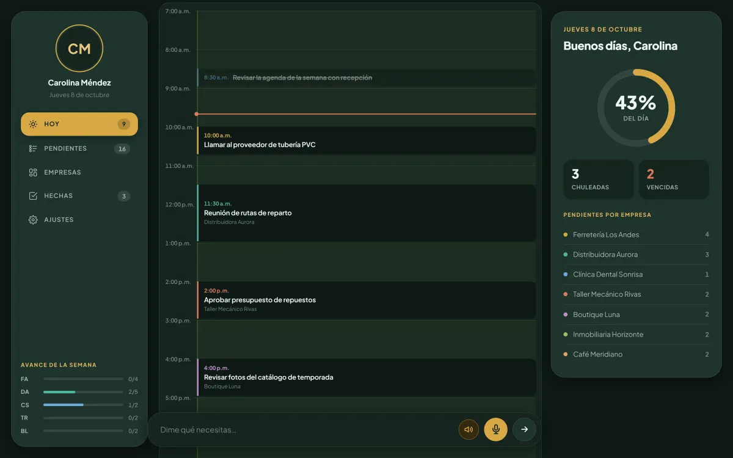Go to Empresas section
This screenshot has height=458, width=733.
pyautogui.click(x=79, y=172)
